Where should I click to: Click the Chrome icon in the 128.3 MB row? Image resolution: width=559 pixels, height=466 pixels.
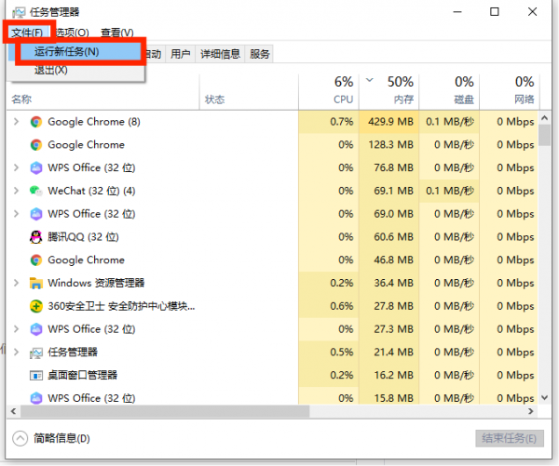point(36,145)
